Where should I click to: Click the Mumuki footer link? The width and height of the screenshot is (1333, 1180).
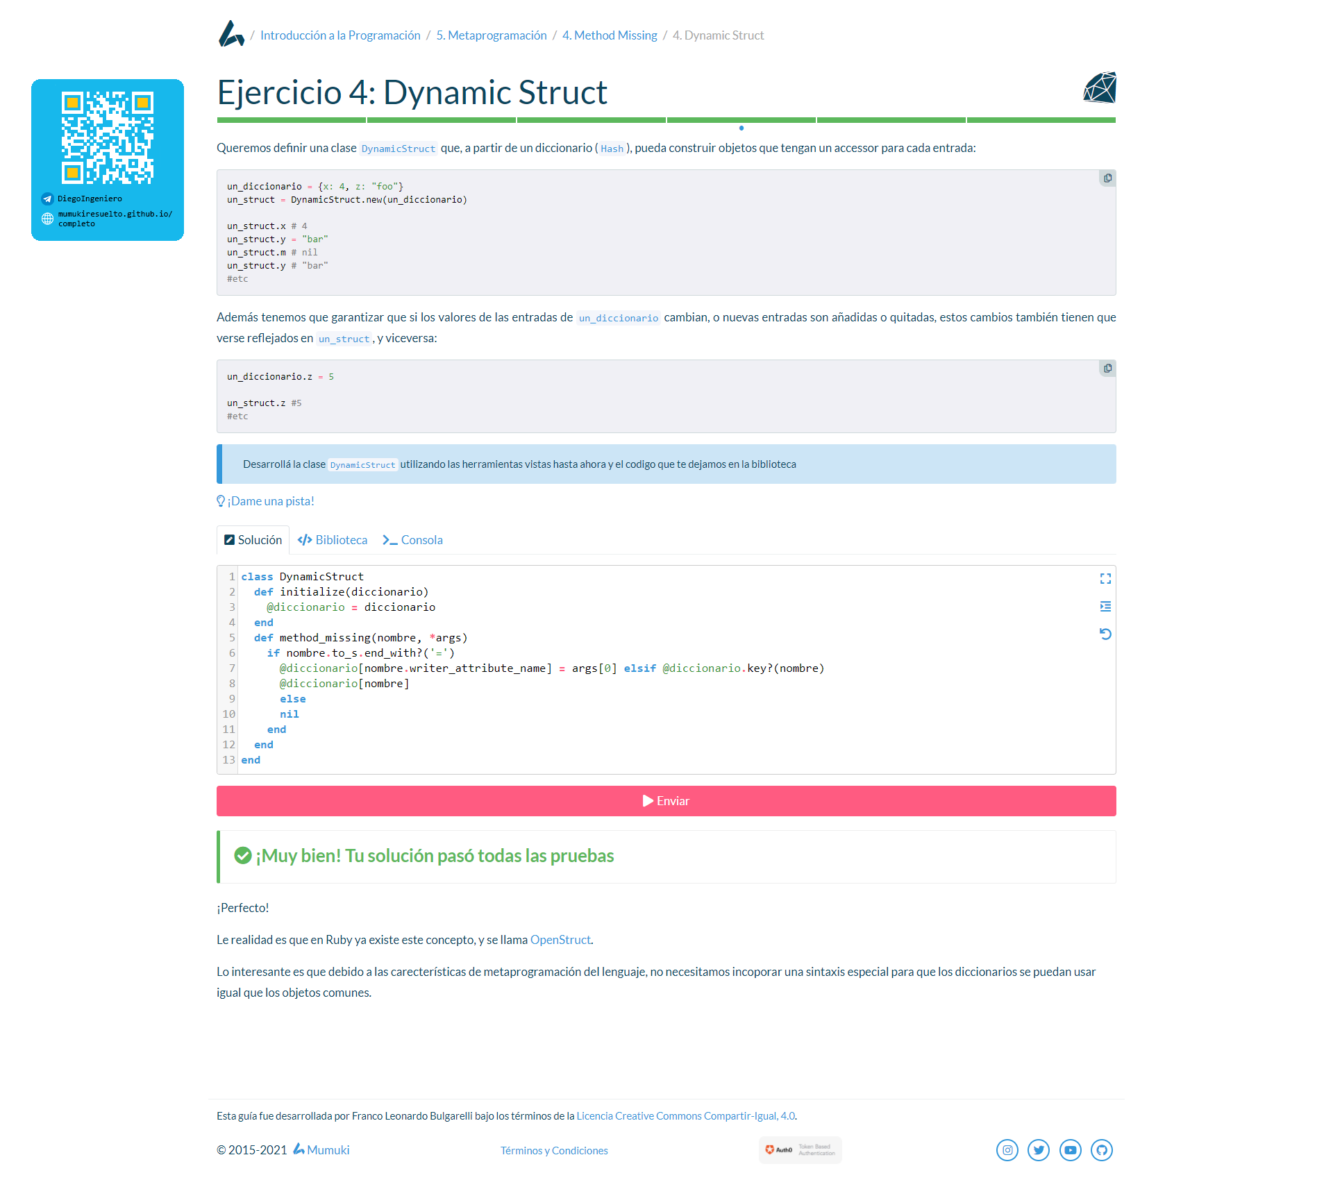(x=321, y=1150)
